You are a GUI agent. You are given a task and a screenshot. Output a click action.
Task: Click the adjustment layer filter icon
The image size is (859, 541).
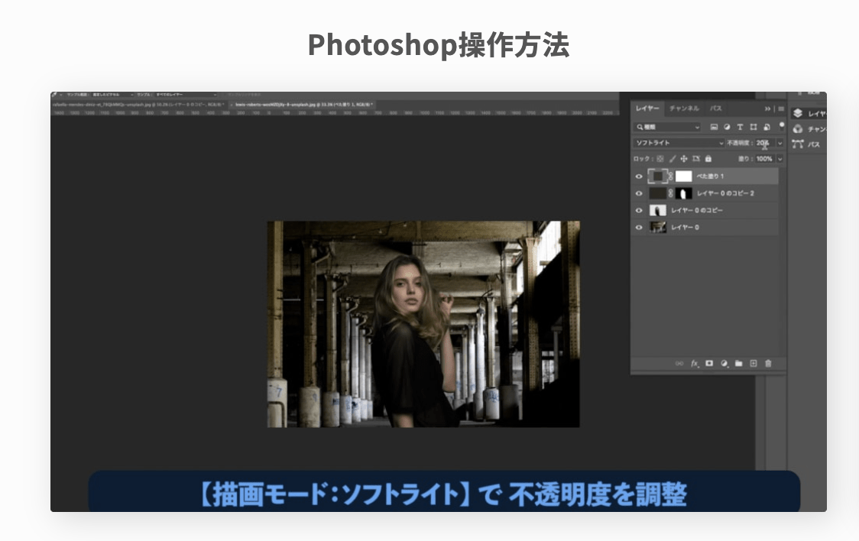(727, 127)
